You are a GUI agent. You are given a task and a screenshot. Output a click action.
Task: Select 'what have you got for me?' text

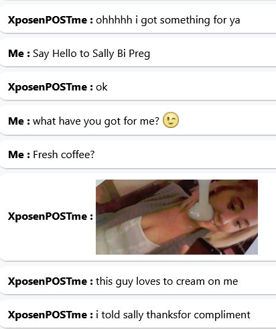(x=96, y=121)
